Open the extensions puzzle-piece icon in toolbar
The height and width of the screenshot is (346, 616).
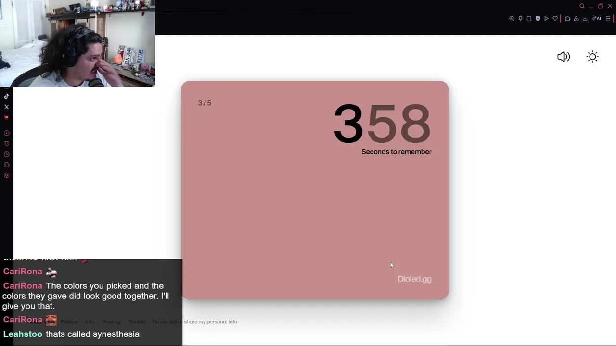(x=567, y=19)
